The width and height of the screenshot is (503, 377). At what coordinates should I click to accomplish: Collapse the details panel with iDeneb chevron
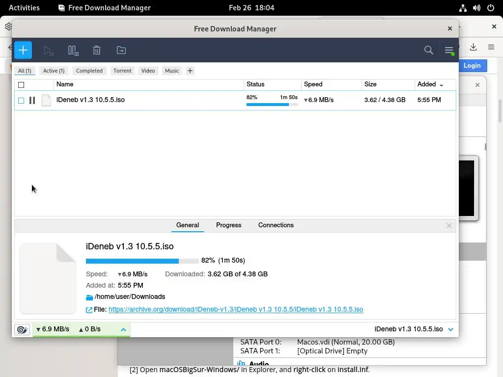point(451,329)
